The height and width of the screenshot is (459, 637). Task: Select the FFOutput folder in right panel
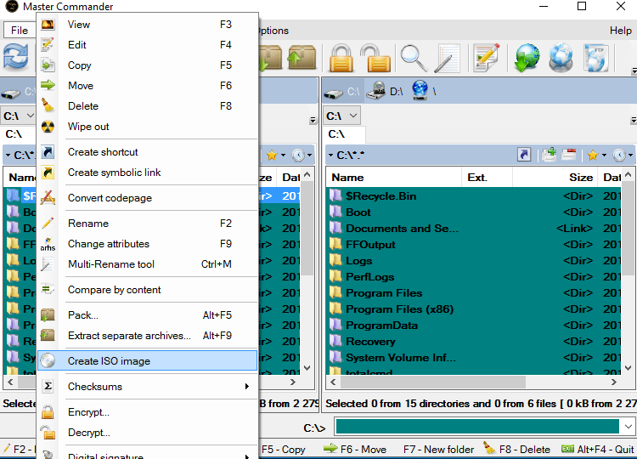click(474, 244)
